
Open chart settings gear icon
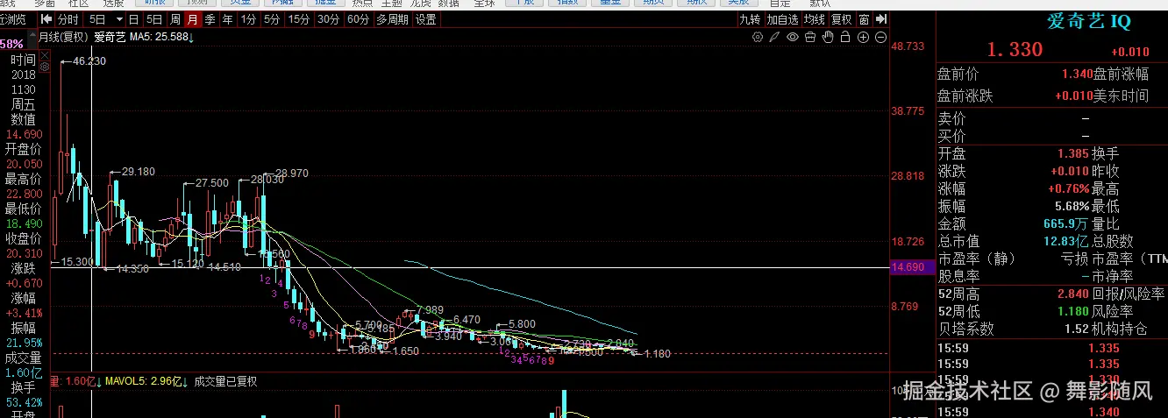point(758,37)
